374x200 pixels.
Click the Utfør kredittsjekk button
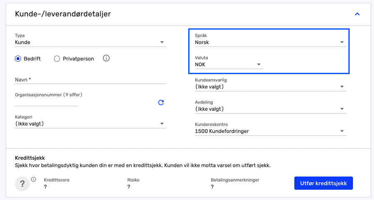click(x=324, y=183)
